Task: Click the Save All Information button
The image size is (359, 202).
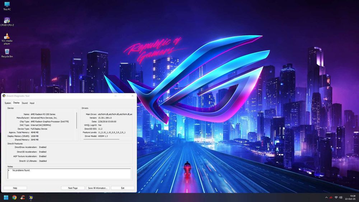Action: click(98, 188)
